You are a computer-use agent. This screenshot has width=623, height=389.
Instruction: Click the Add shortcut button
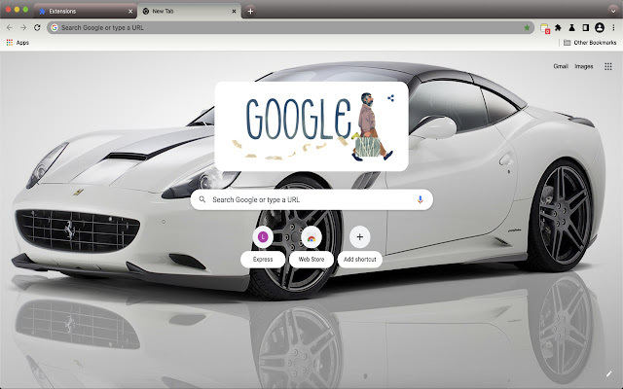click(359, 246)
